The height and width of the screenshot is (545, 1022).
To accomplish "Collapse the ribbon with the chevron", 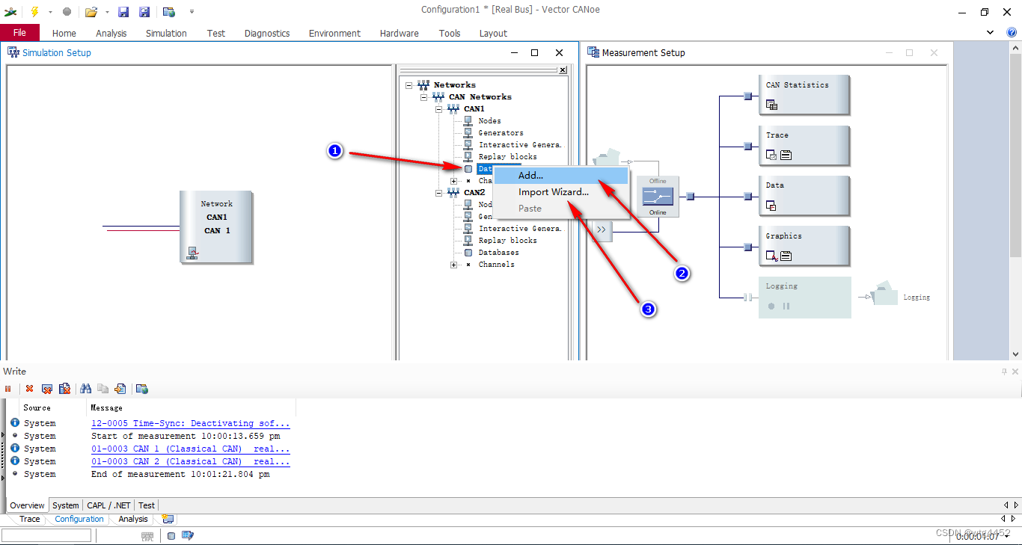I will pyautogui.click(x=991, y=33).
